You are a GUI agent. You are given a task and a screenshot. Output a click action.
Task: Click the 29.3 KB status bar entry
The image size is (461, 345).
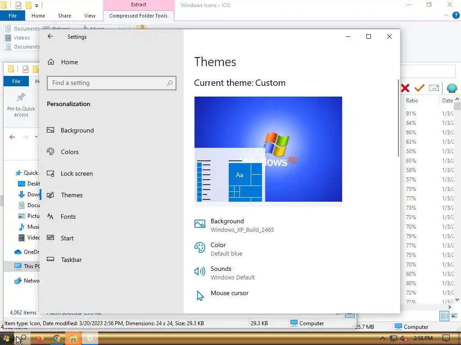(x=259, y=323)
